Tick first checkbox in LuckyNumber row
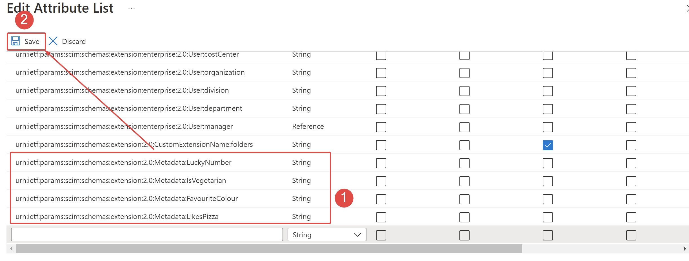This screenshot has height=261, width=689. [381, 163]
